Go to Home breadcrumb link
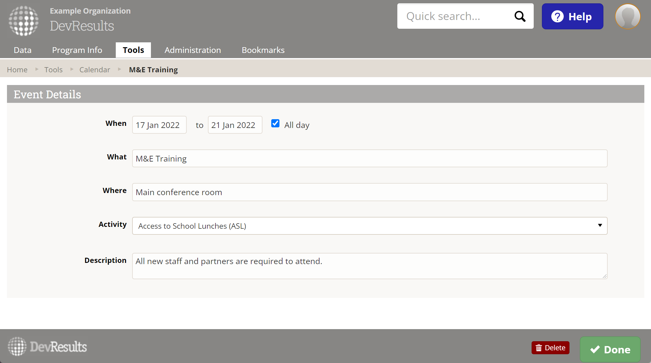 tap(17, 70)
